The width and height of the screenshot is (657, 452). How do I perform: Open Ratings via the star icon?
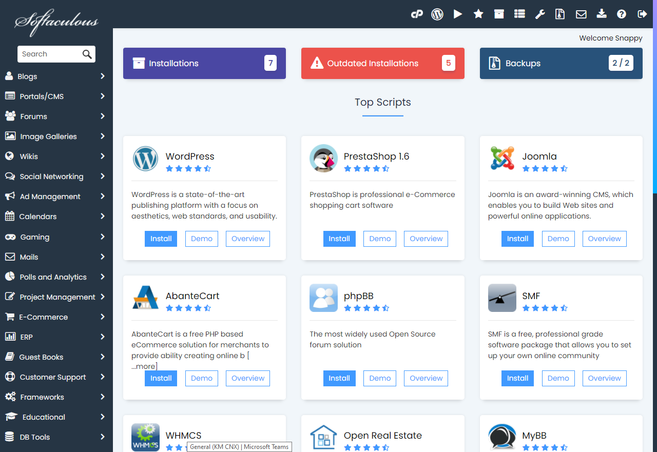[478, 14]
